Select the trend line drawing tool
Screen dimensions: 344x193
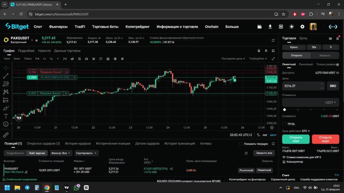point(6,76)
